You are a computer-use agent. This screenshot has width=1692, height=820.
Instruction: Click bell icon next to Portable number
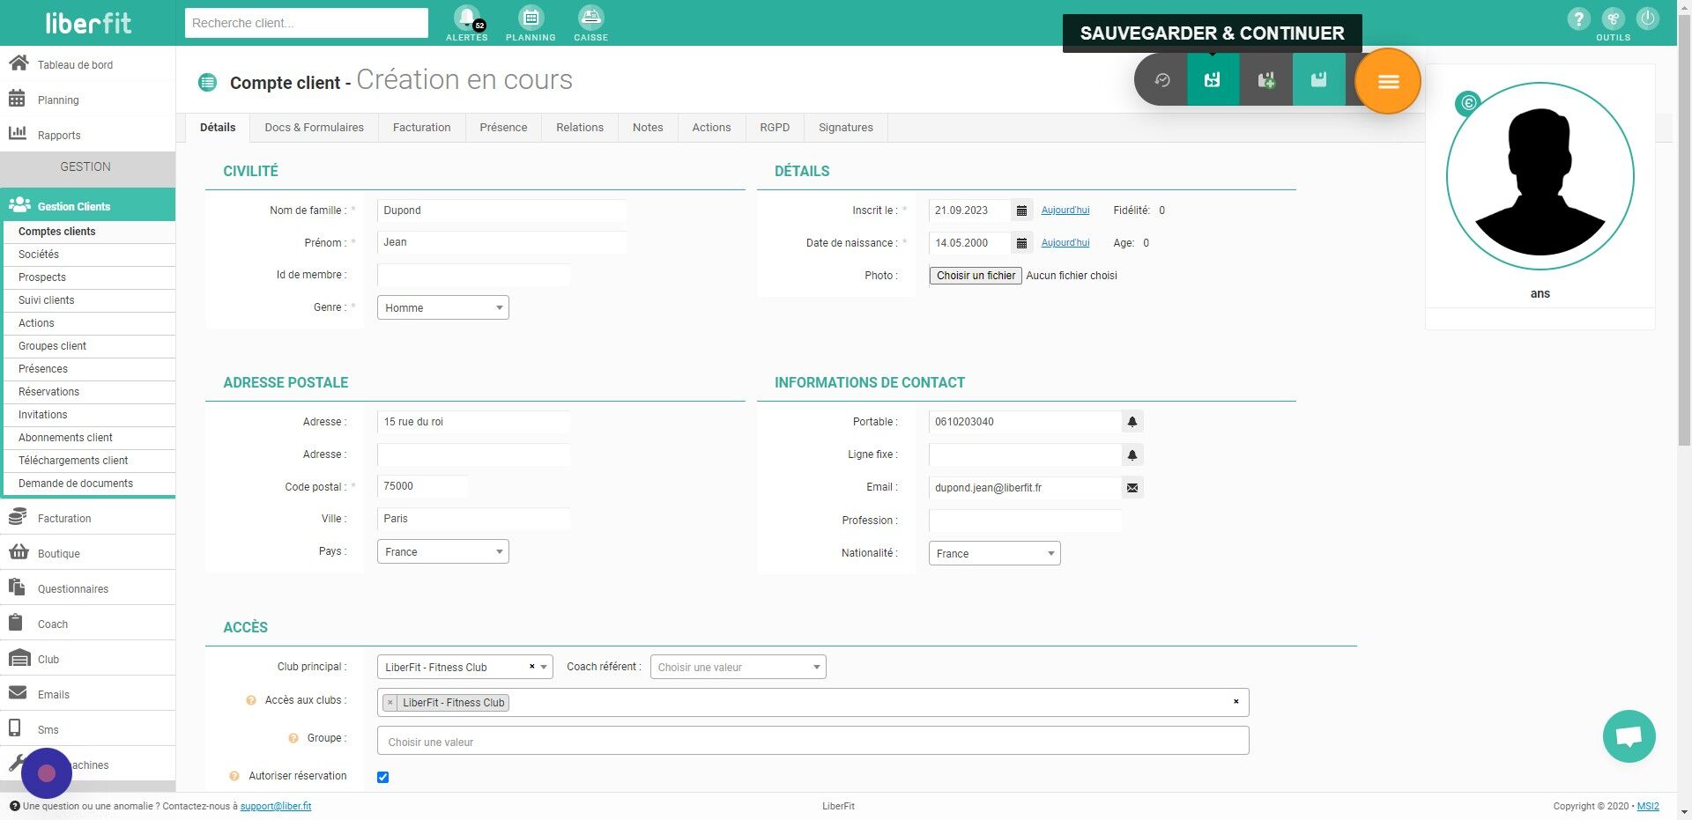click(1132, 422)
